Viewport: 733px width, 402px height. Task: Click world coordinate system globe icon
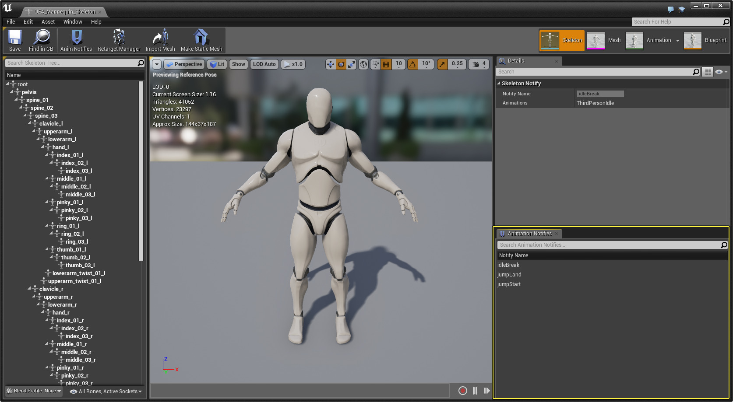(x=363, y=64)
